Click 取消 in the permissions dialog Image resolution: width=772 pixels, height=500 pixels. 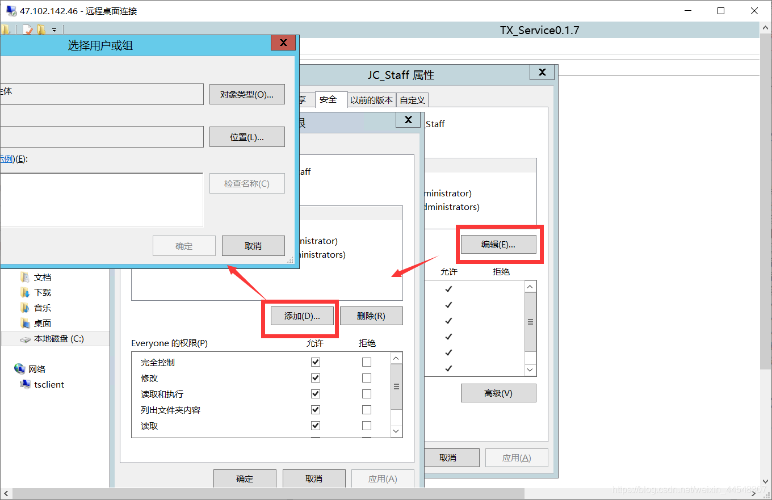pyautogui.click(x=314, y=478)
